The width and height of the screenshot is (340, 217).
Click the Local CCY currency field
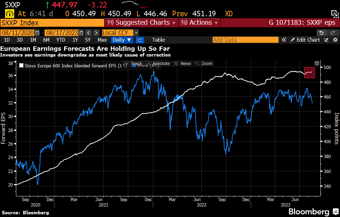pyautogui.click(x=117, y=33)
